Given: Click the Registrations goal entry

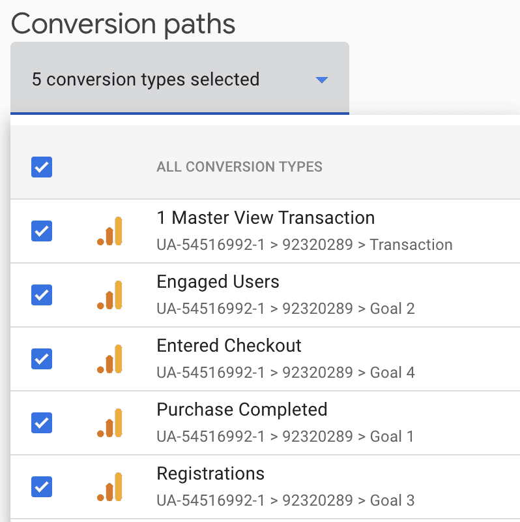Looking at the screenshot, I should (x=210, y=474).
